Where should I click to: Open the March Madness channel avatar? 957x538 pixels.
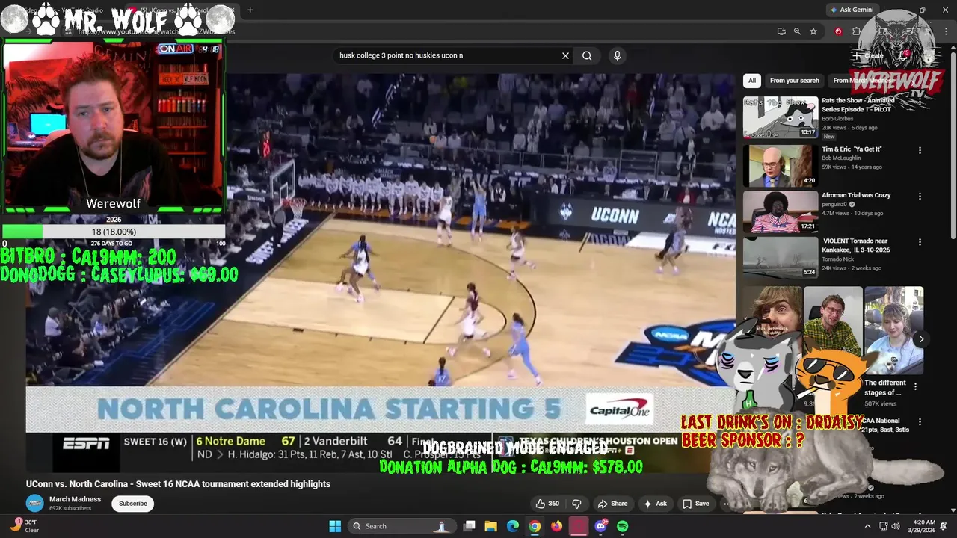coord(35,503)
